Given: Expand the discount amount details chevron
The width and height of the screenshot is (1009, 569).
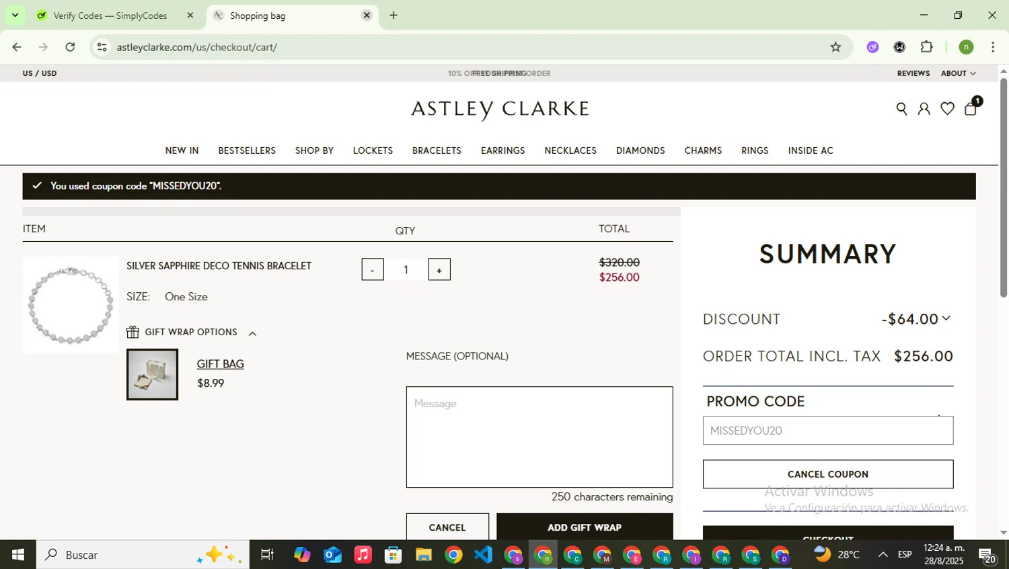Looking at the screenshot, I should [x=946, y=318].
